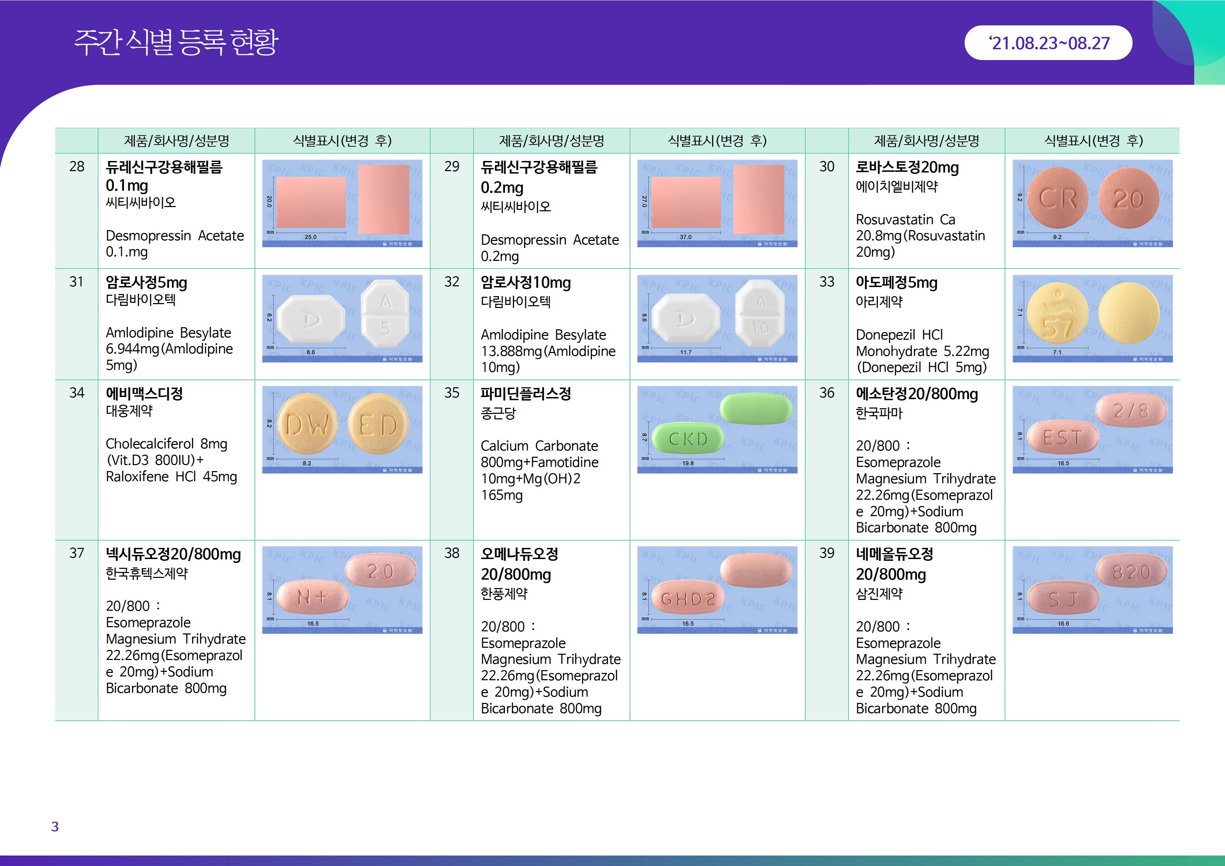Click product name 파미딘플러스정
The height and width of the screenshot is (866, 1225).
click(x=526, y=394)
